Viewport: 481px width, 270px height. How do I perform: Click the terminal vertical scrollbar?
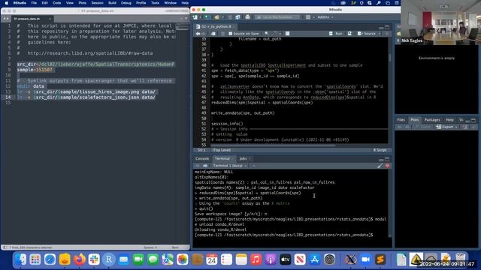point(390,202)
